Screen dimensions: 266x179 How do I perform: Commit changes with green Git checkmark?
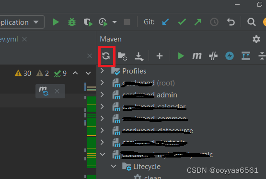tap(182, 22)
